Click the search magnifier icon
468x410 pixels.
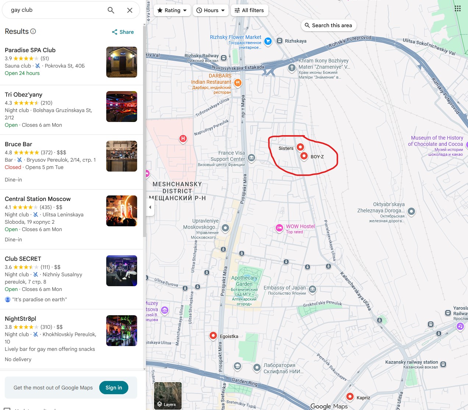pos(111,10)
